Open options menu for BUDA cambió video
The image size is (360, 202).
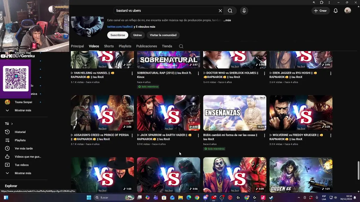click(x=264, y=135)
